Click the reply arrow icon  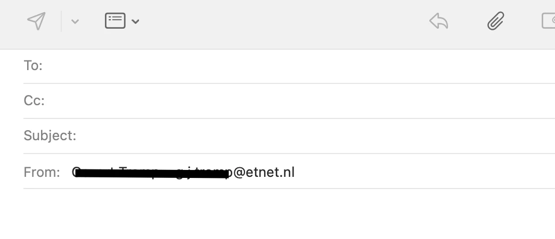[x=439, y=21]
